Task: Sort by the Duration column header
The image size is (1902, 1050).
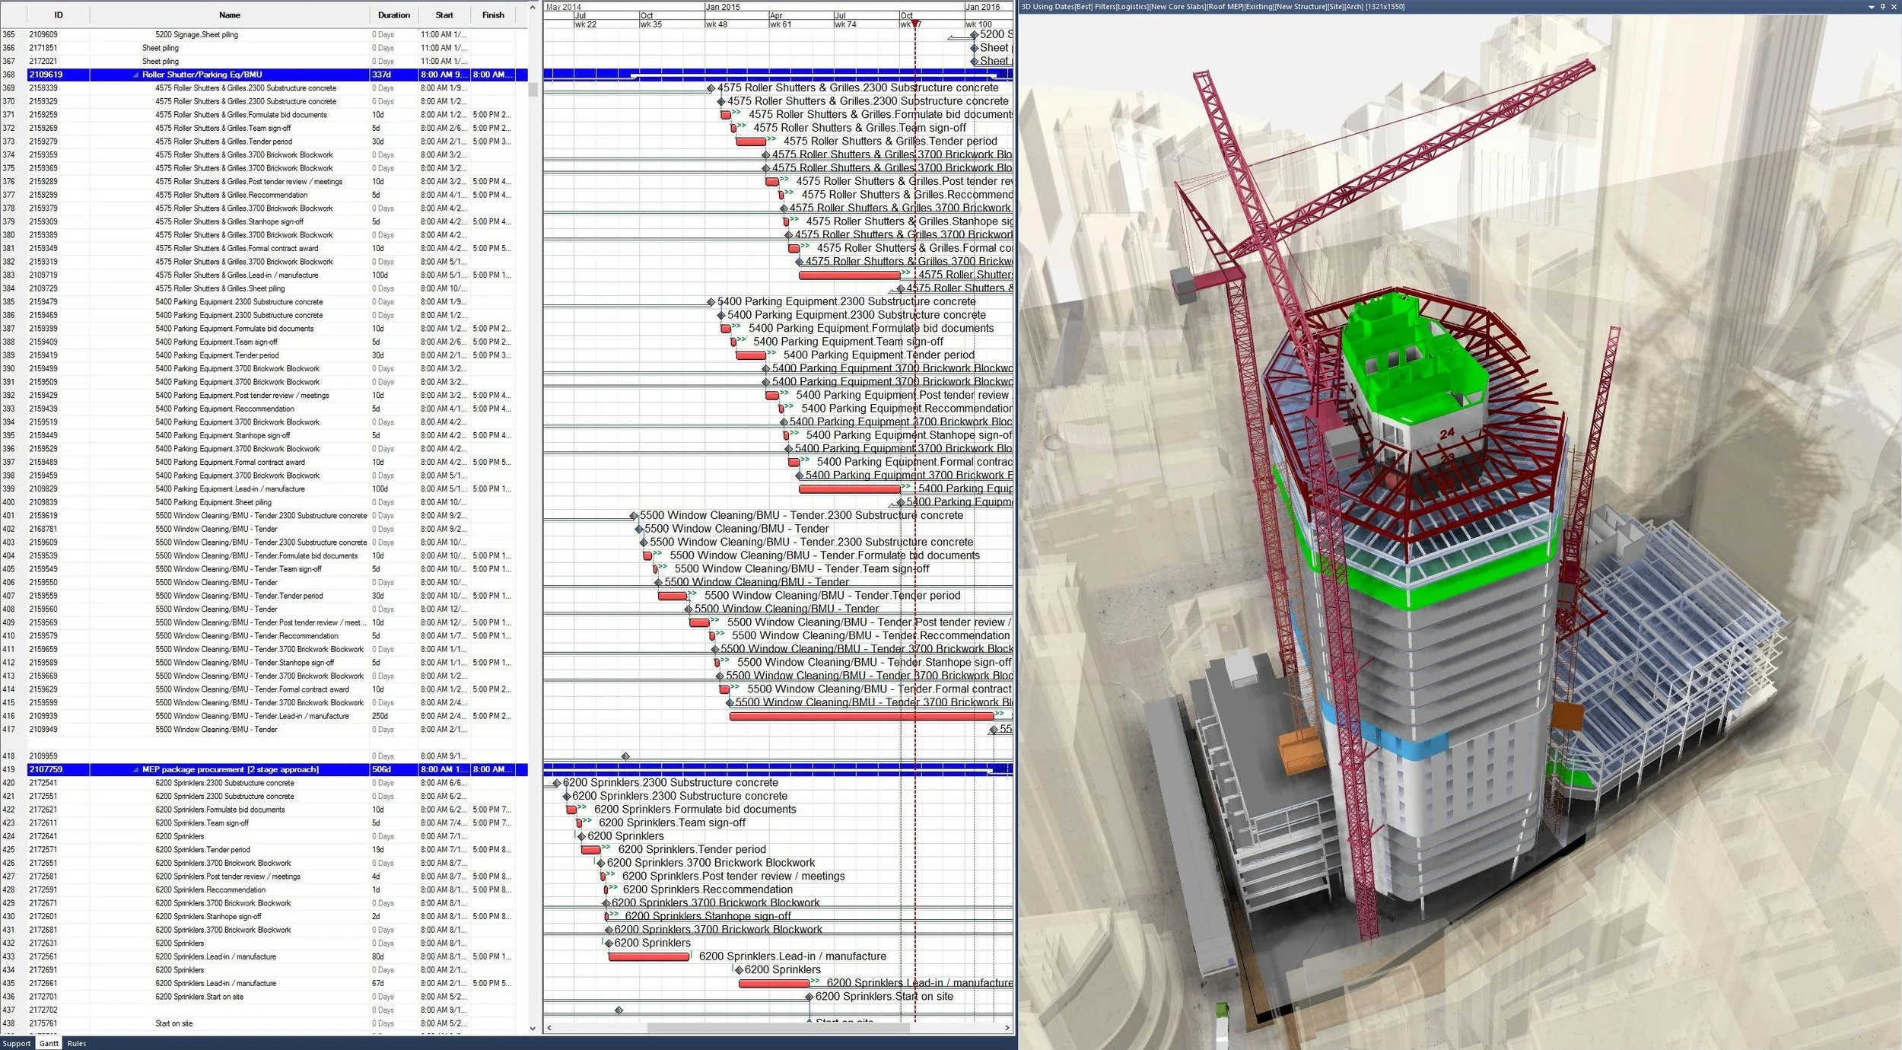Action: 393,15
